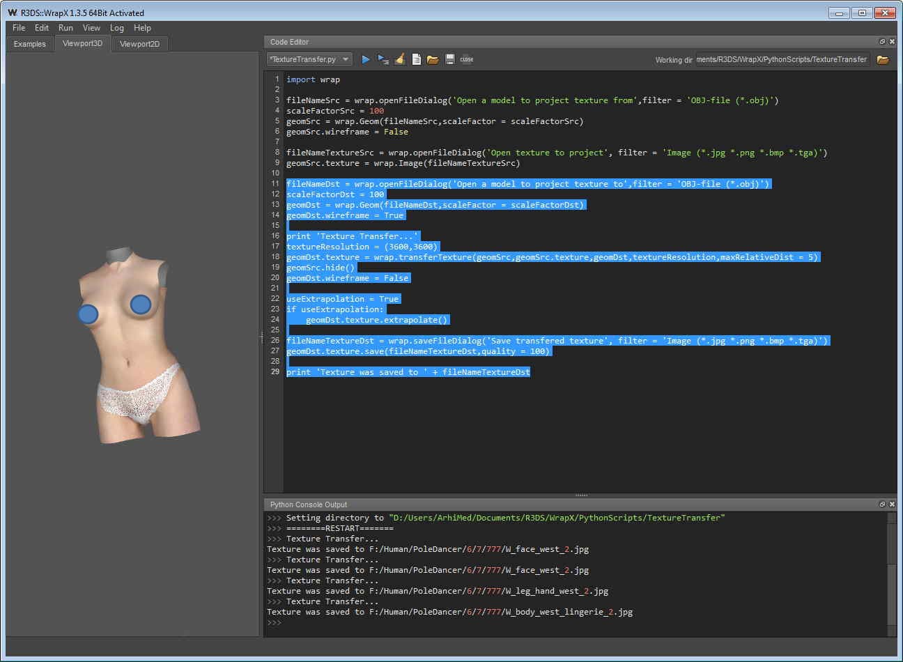Close the Python Console Output panel

pos(892,504)
